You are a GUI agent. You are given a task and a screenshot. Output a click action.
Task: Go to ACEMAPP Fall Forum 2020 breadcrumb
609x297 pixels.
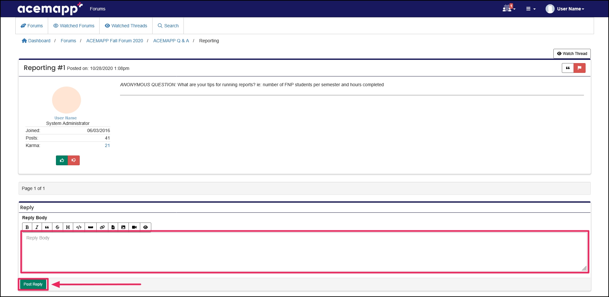click(115, 41)
